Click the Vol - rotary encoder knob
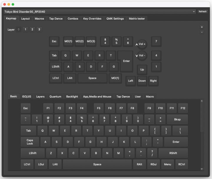This screenshot has width=212, height=179. click(x=142, y=55)
